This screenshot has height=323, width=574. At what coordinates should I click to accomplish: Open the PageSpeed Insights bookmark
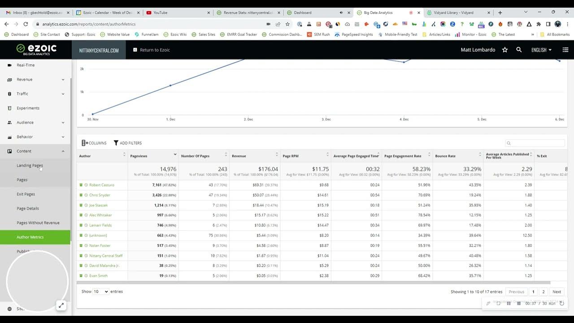click(x=354, y=35)
